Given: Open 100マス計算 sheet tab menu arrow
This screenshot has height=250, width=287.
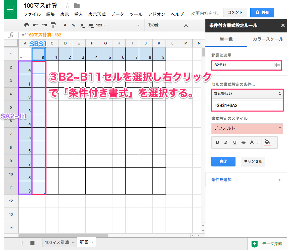Looking at the screenshot, I should 73,243.
